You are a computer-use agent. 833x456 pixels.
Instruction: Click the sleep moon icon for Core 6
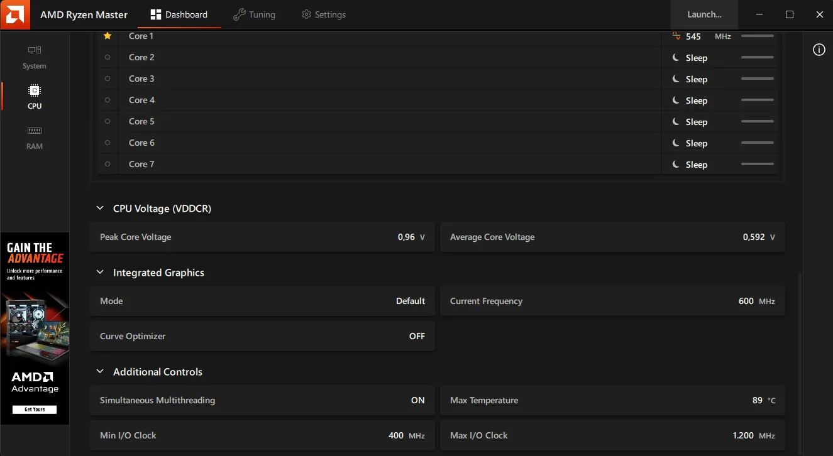click(x=676, y=143)
